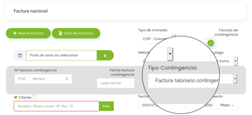Screen dimensions: 252x115
Task: Open the Tipo de moneda dropdown
Action: [157, 39]
